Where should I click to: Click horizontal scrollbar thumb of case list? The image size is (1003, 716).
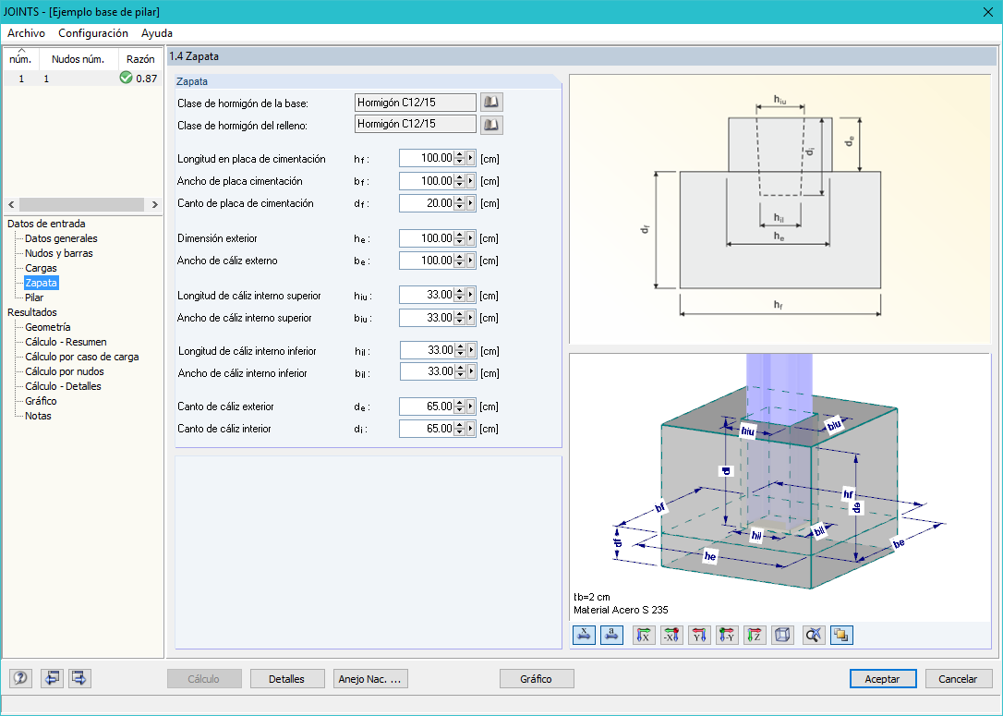point(82,205)
